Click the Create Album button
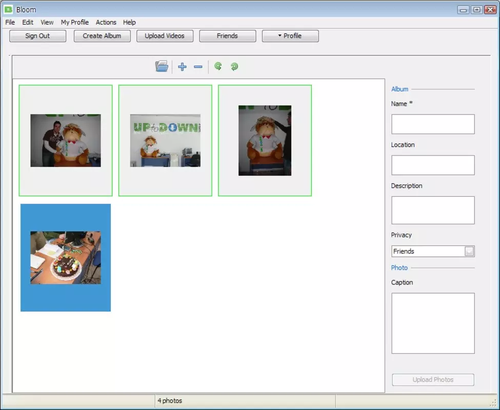The image size is (500, 410). [102, 36]
